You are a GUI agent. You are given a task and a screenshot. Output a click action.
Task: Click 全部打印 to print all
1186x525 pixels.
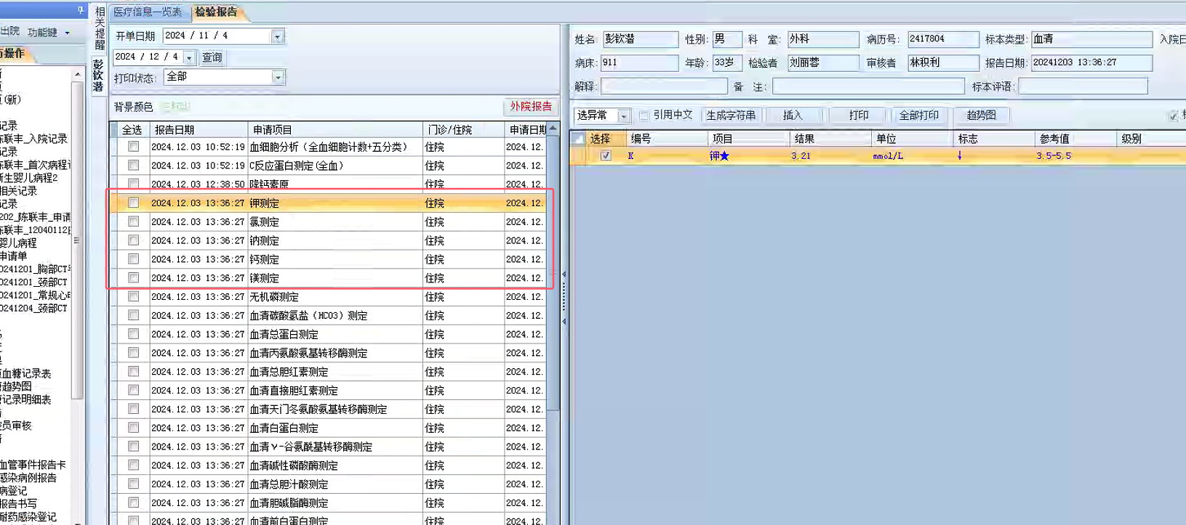(919, 115)
